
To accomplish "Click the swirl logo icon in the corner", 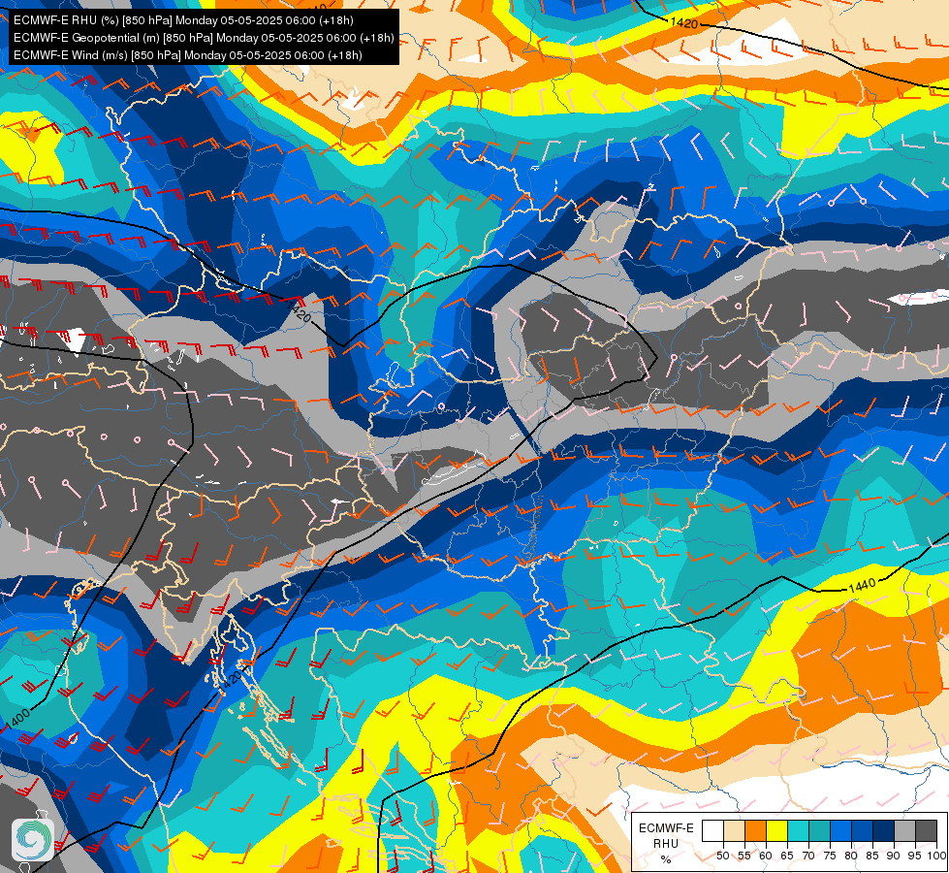I will coord(33,840).
